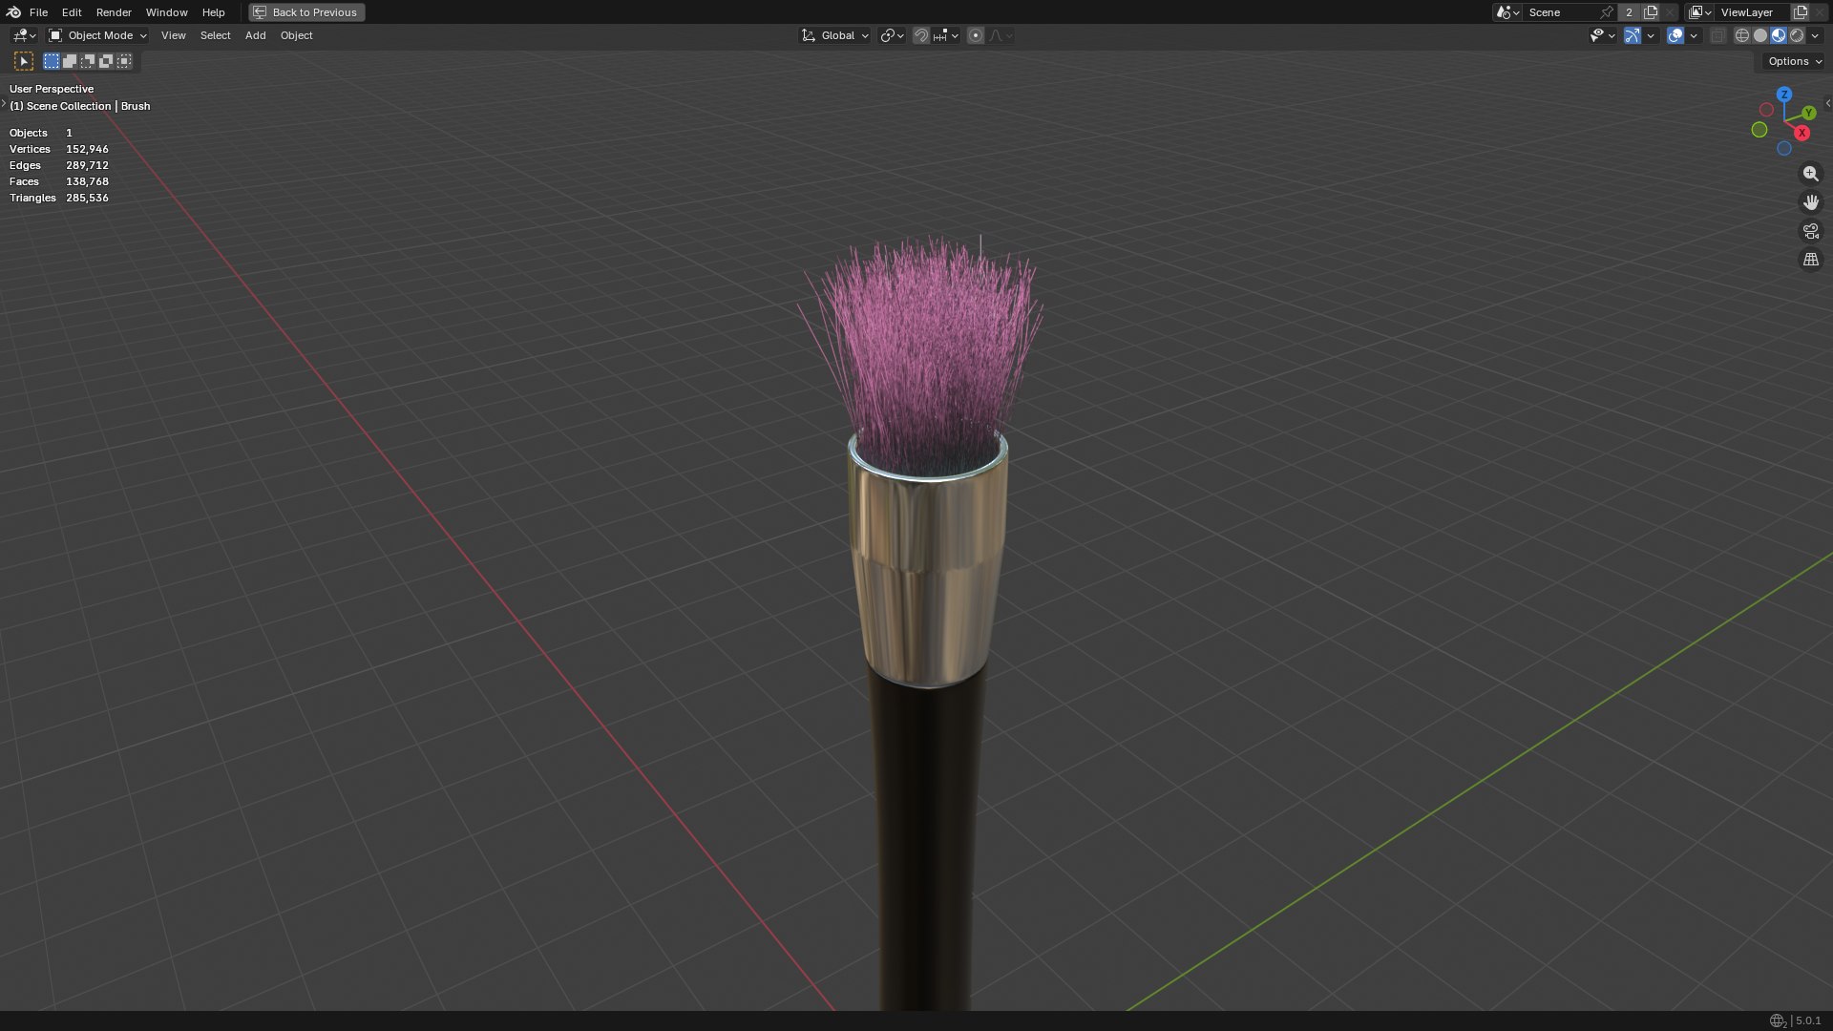Open the Edit menu
This screenshot has height=1031, width=1833.
click(72, 12)
